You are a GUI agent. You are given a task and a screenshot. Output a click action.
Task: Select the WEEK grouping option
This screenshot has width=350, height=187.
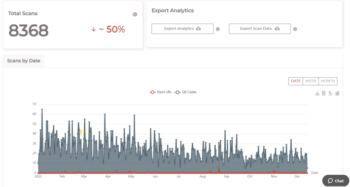pyautogui.click(x=311, y=81)
